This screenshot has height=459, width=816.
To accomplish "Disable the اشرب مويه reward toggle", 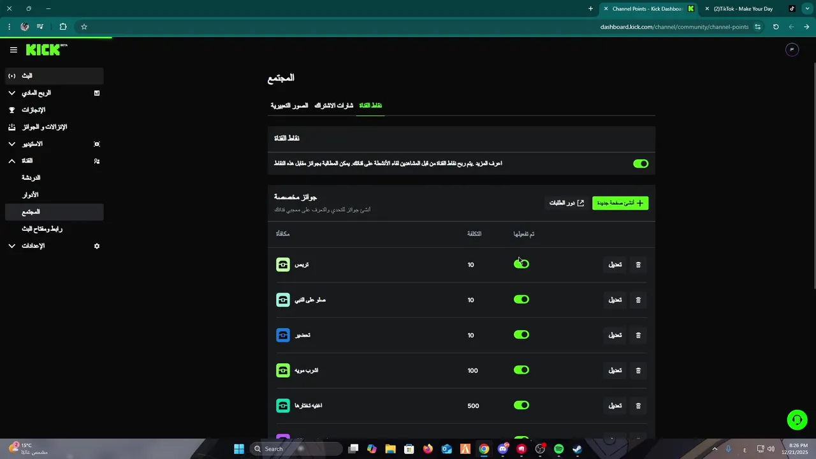I will click(521, 370).
